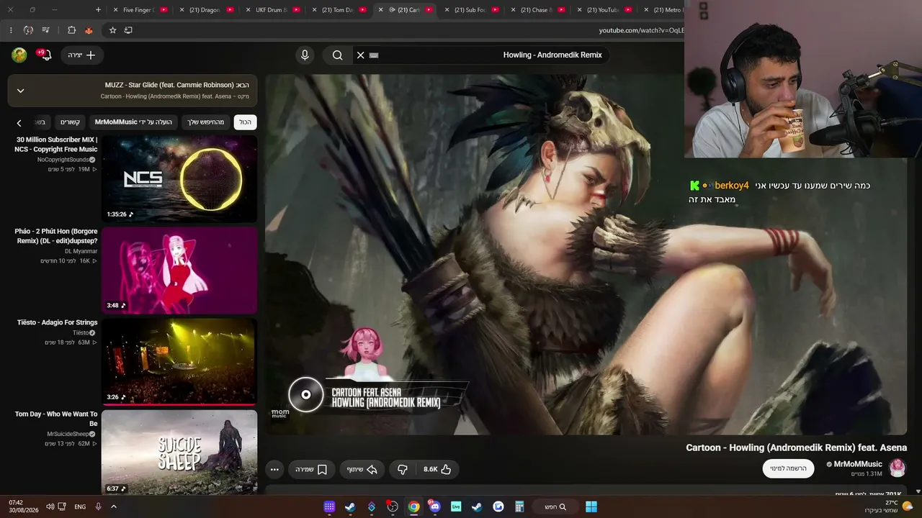The image size is (922, 518).
Task: Close the Five Finger browser tab
Action: click(x=116, y=10)
